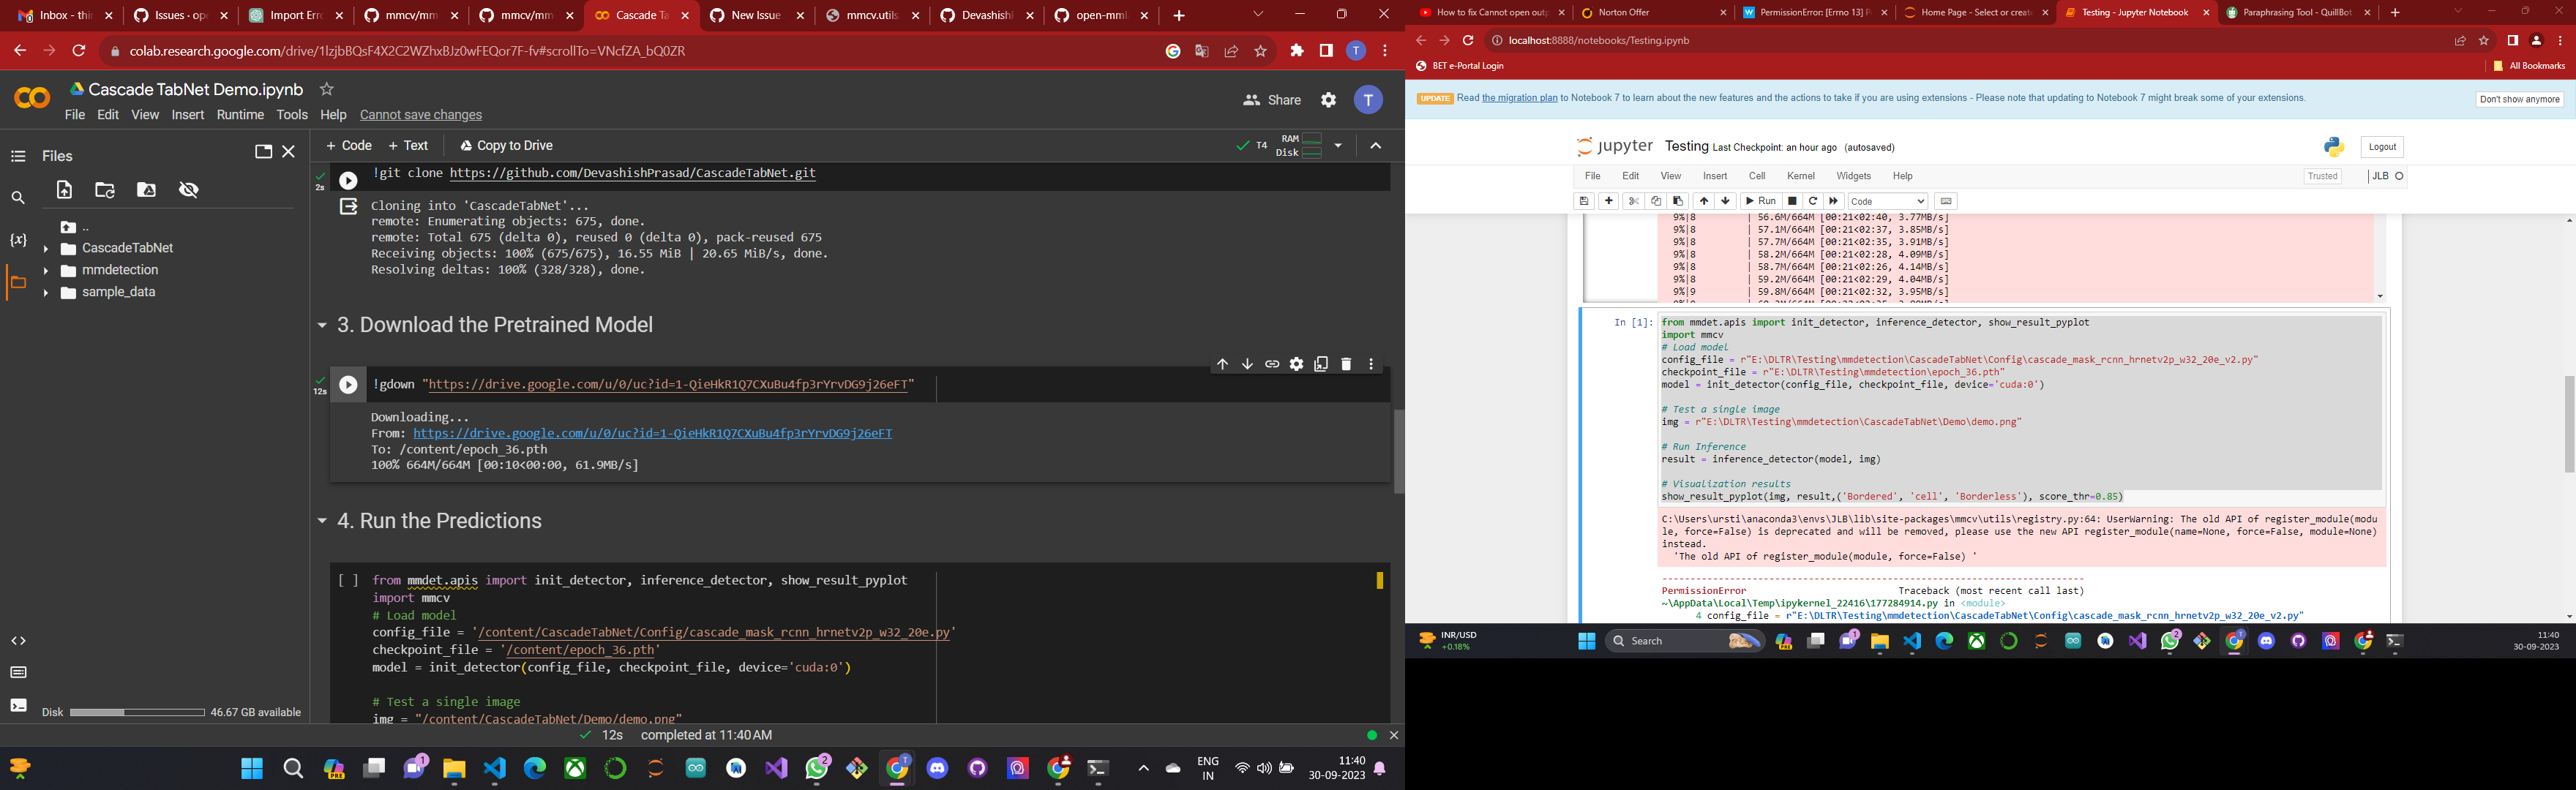This screenshot has width=2576, height=790.
Task: Cut selected cells using the scissors icon
Action: coord(1634,201)
